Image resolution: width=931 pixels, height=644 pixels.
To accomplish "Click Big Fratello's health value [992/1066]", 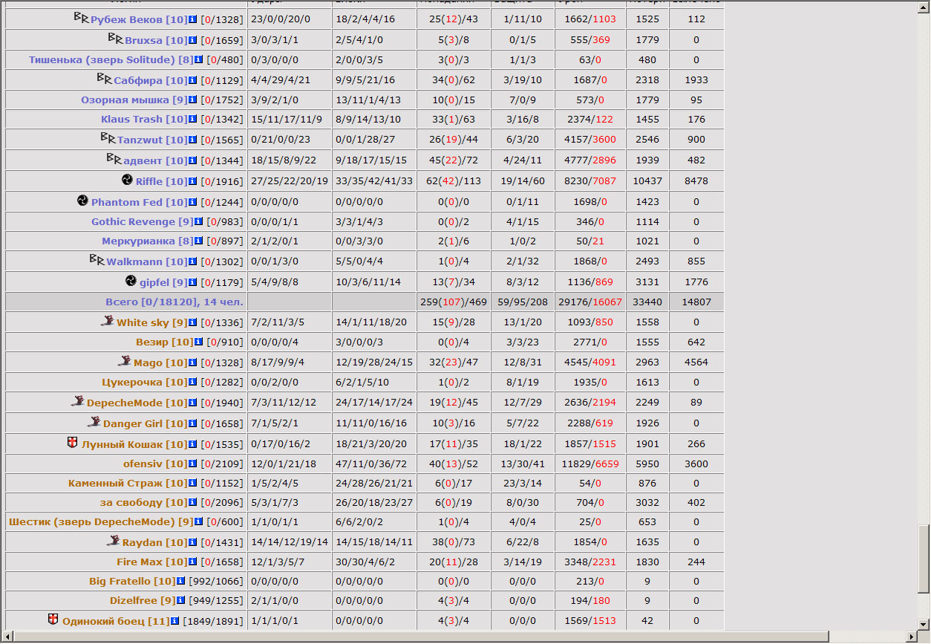I will pyautogui.click(x=215, y=581).
